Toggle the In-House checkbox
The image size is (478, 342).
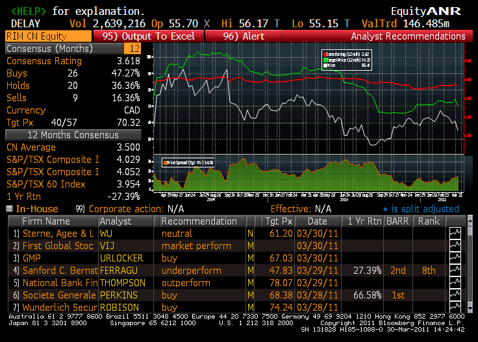(x=10, y=208)
